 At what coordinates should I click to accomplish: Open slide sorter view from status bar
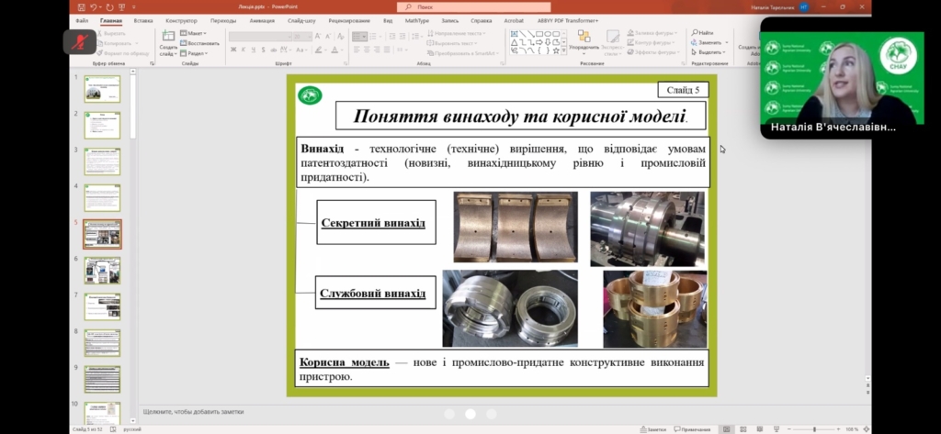(x=743, y=428)
